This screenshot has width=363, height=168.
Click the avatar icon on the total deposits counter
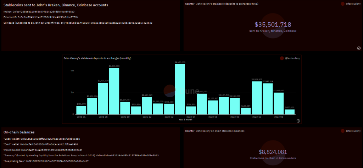[x=342, y=4]
